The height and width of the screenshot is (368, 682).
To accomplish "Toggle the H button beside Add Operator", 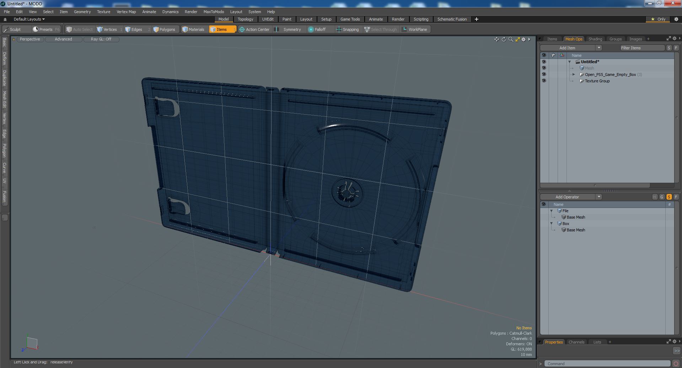I will [655, 197].
